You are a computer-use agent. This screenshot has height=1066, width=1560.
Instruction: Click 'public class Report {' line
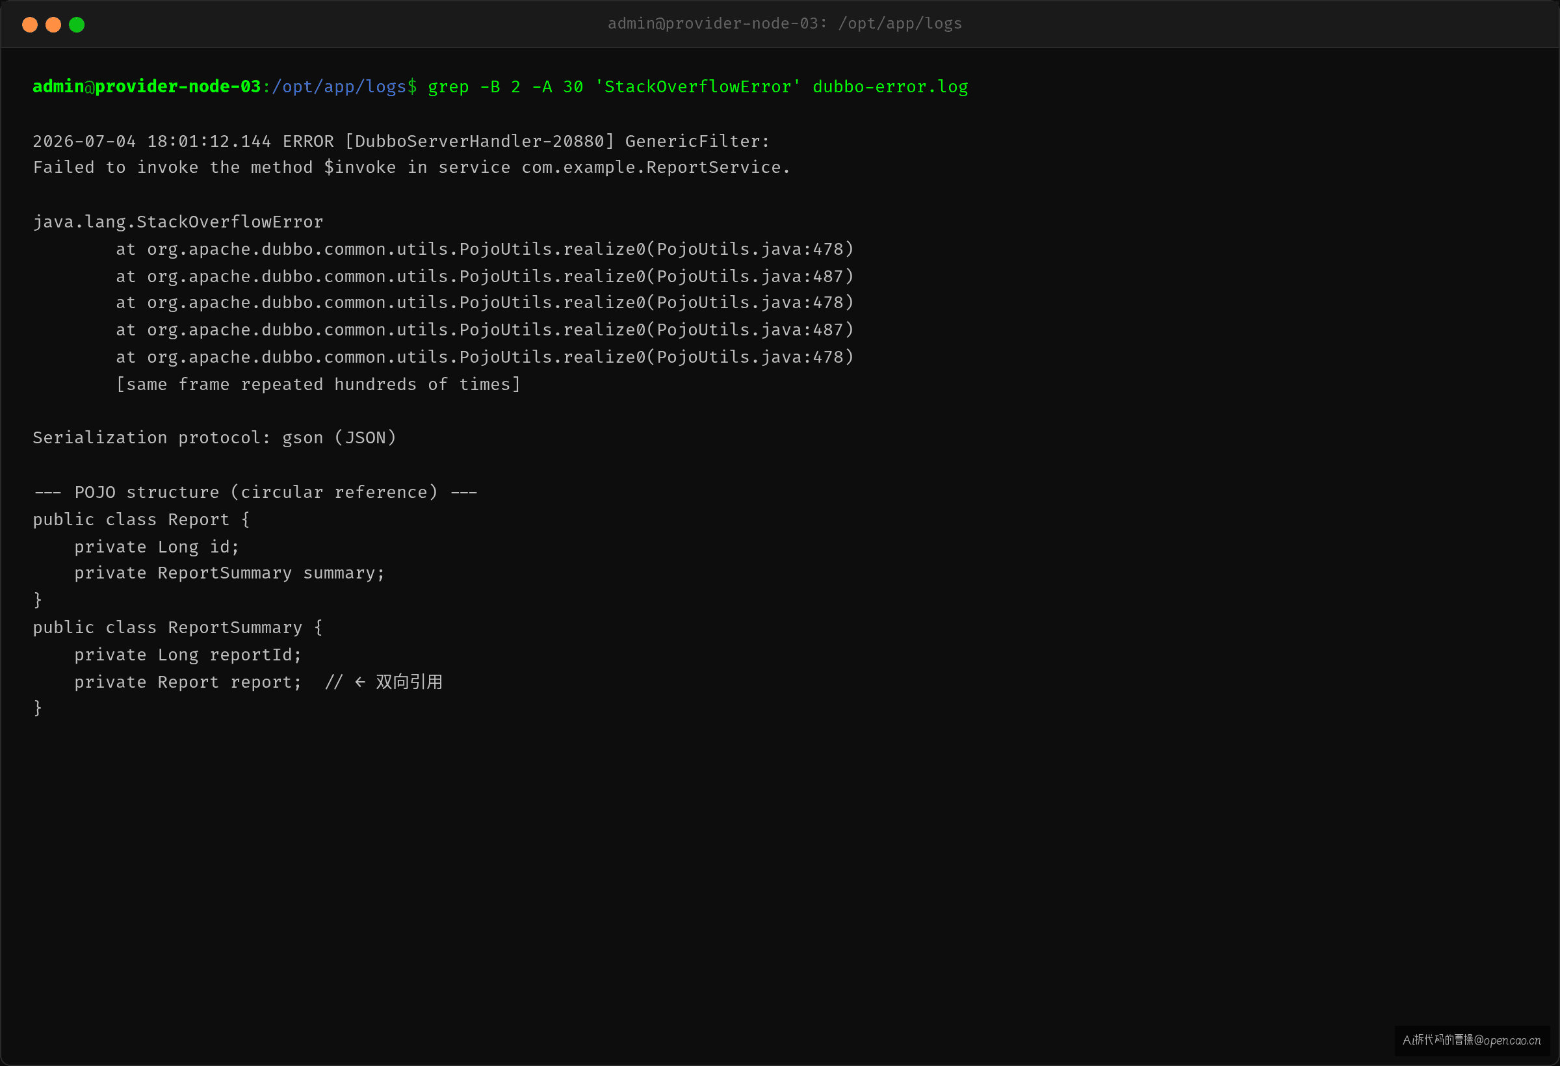[141, 519]
